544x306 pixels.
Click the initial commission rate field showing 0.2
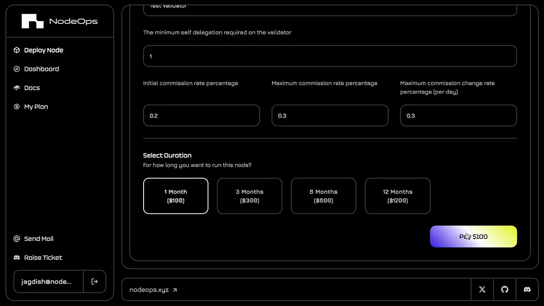[x=201, y=115]
